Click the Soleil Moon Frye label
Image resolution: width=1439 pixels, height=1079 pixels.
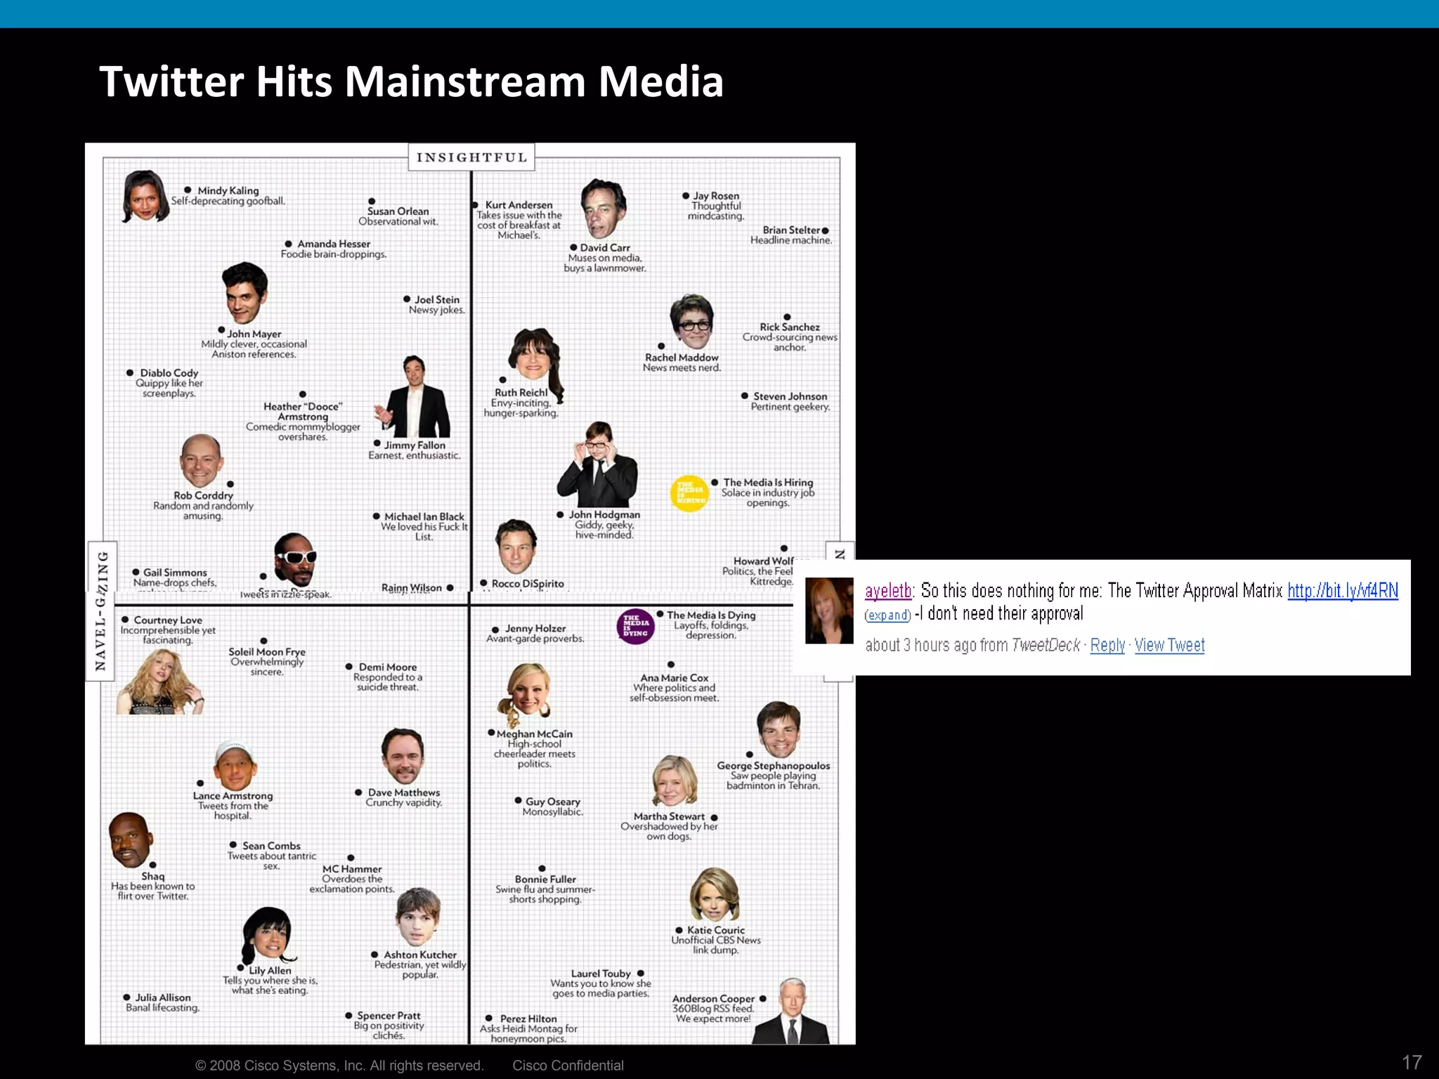click(267, 652)
